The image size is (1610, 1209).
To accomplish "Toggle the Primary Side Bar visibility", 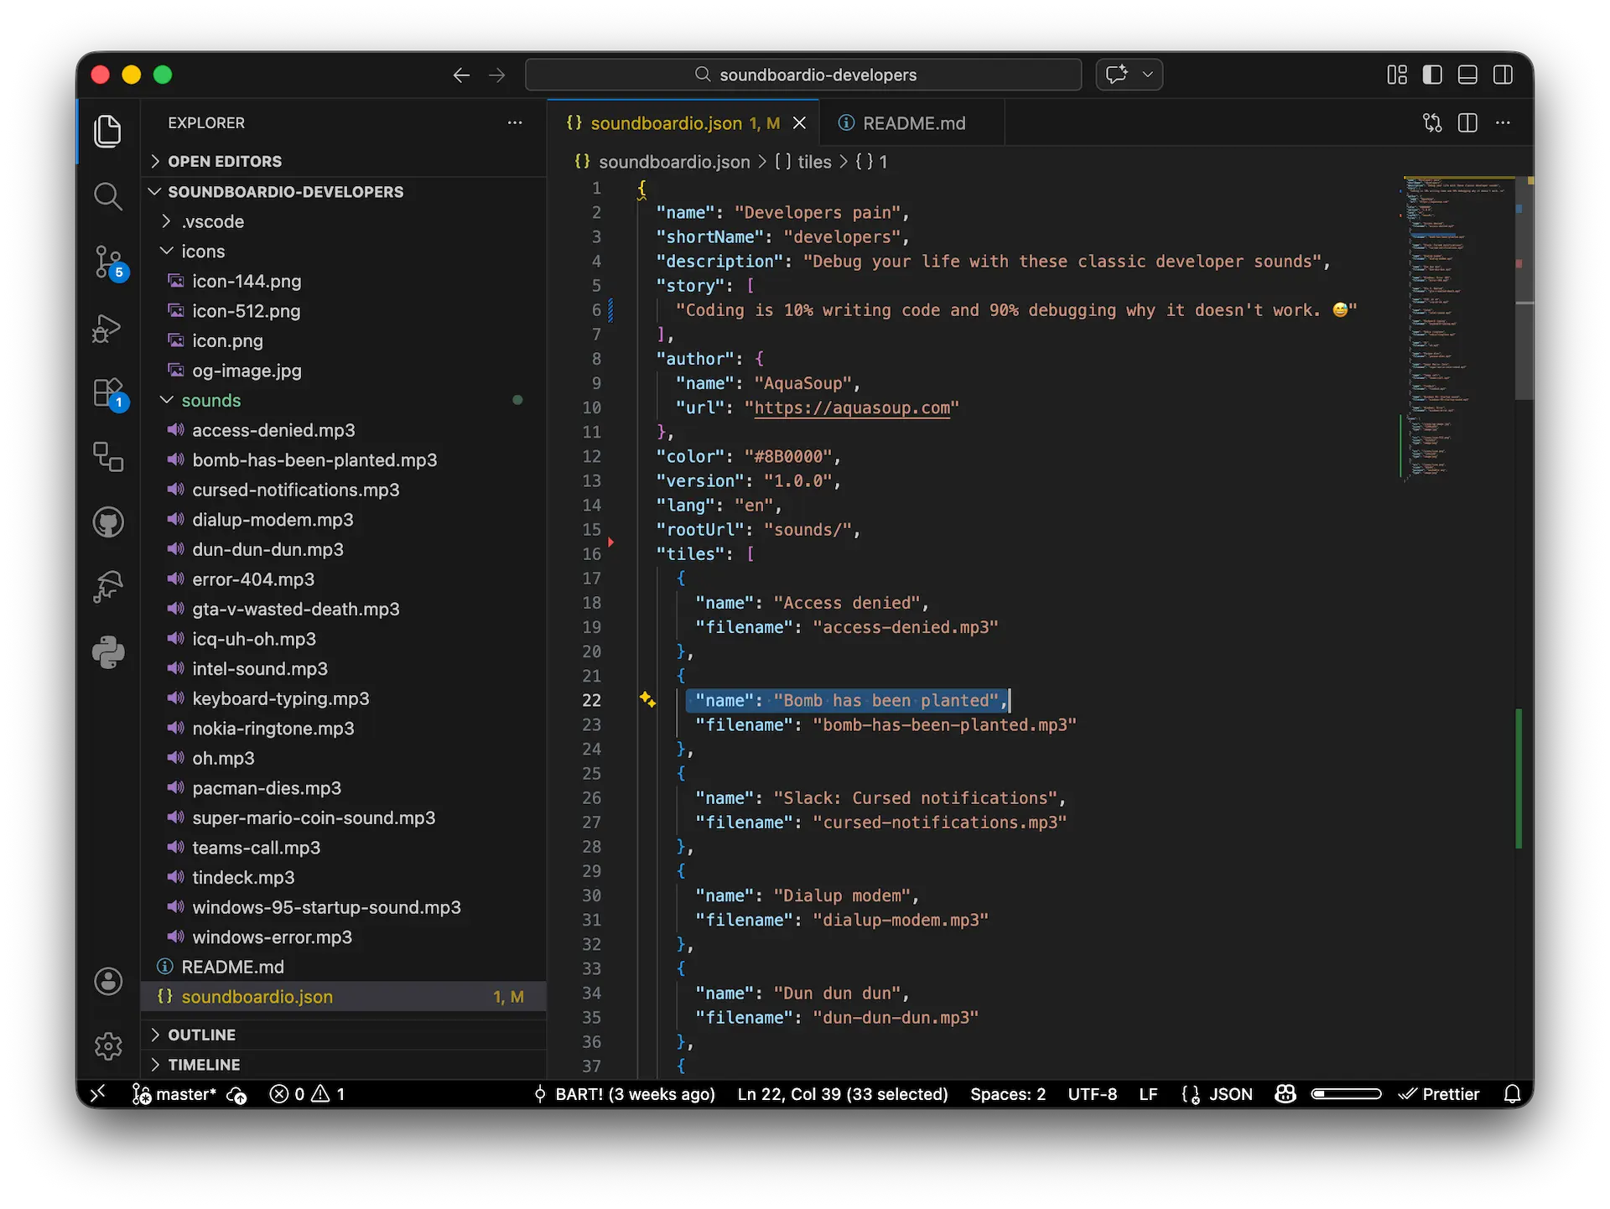I will tap(1432, 75).
